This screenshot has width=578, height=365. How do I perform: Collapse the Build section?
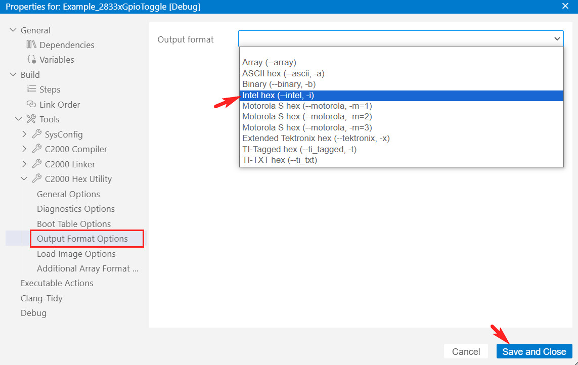[13, 74]
